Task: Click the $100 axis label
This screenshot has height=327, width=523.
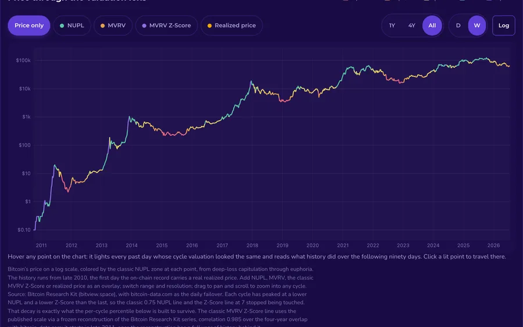Action: (x=24, y=145)
